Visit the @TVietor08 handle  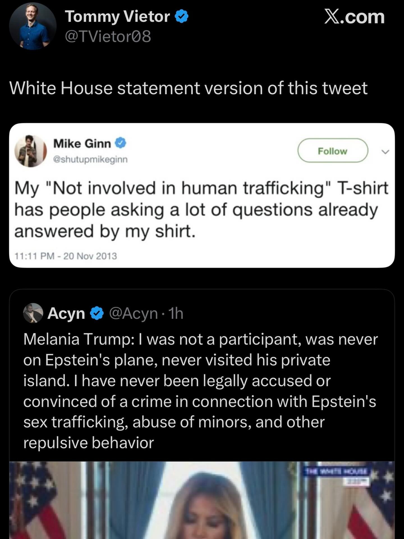108,36
